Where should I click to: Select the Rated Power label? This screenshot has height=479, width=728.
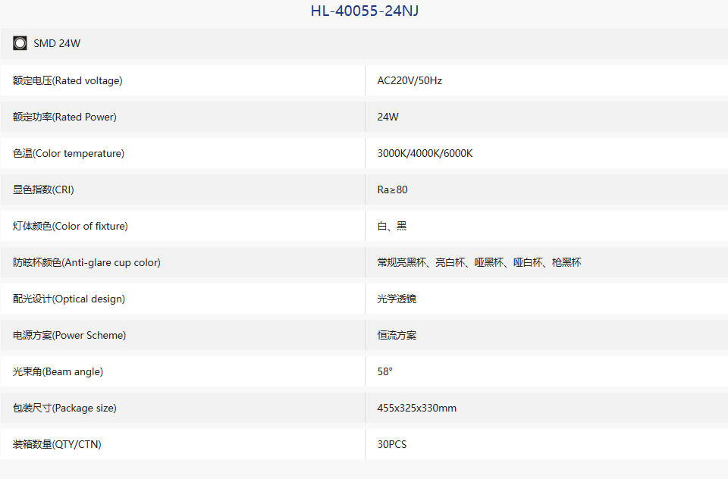pos(64,117)
